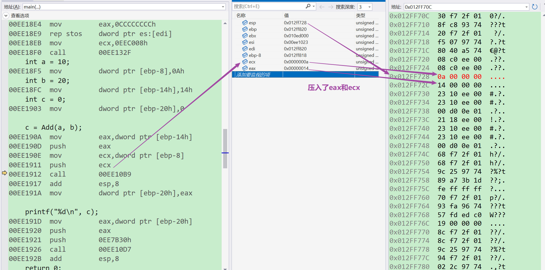Click memory row 0x012FF728 with red bytes
The height and width of the screenshot is (270, 545).
click(447, 77)
